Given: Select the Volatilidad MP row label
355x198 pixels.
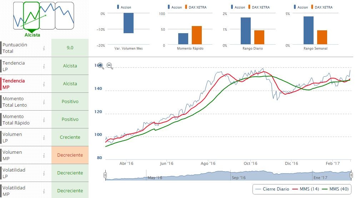Looking at the screenshot, I should (14, 191).
